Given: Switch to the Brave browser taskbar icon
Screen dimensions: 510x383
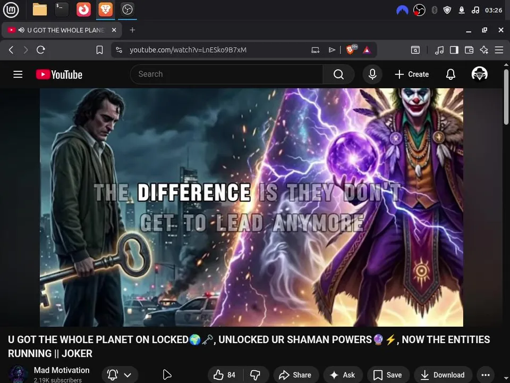Looking at the screenshot, I should click(105, 10).
